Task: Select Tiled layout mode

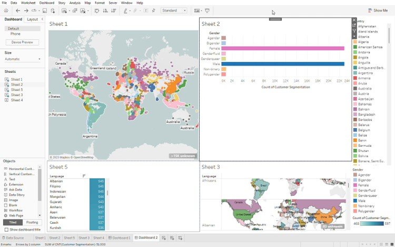Action: (13, 222)
